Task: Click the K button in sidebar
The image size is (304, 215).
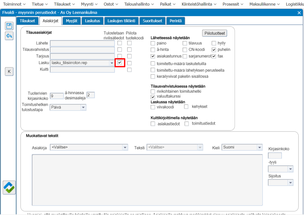Action: (9, 71)
